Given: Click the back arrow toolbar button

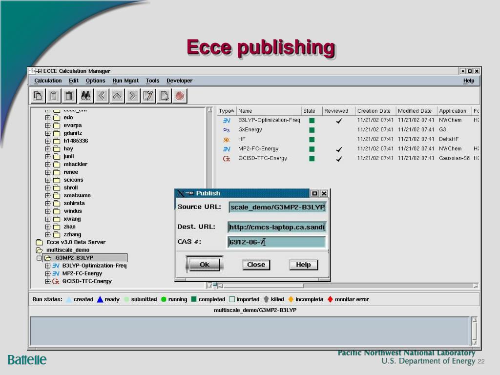Looking at the screenshot, I should (102, 96).
